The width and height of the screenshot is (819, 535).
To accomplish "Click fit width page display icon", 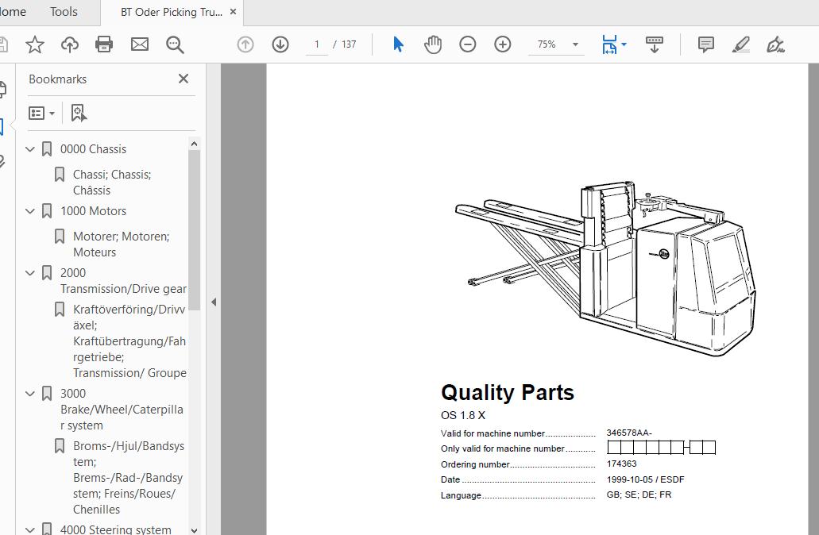I will click(609, 45).
